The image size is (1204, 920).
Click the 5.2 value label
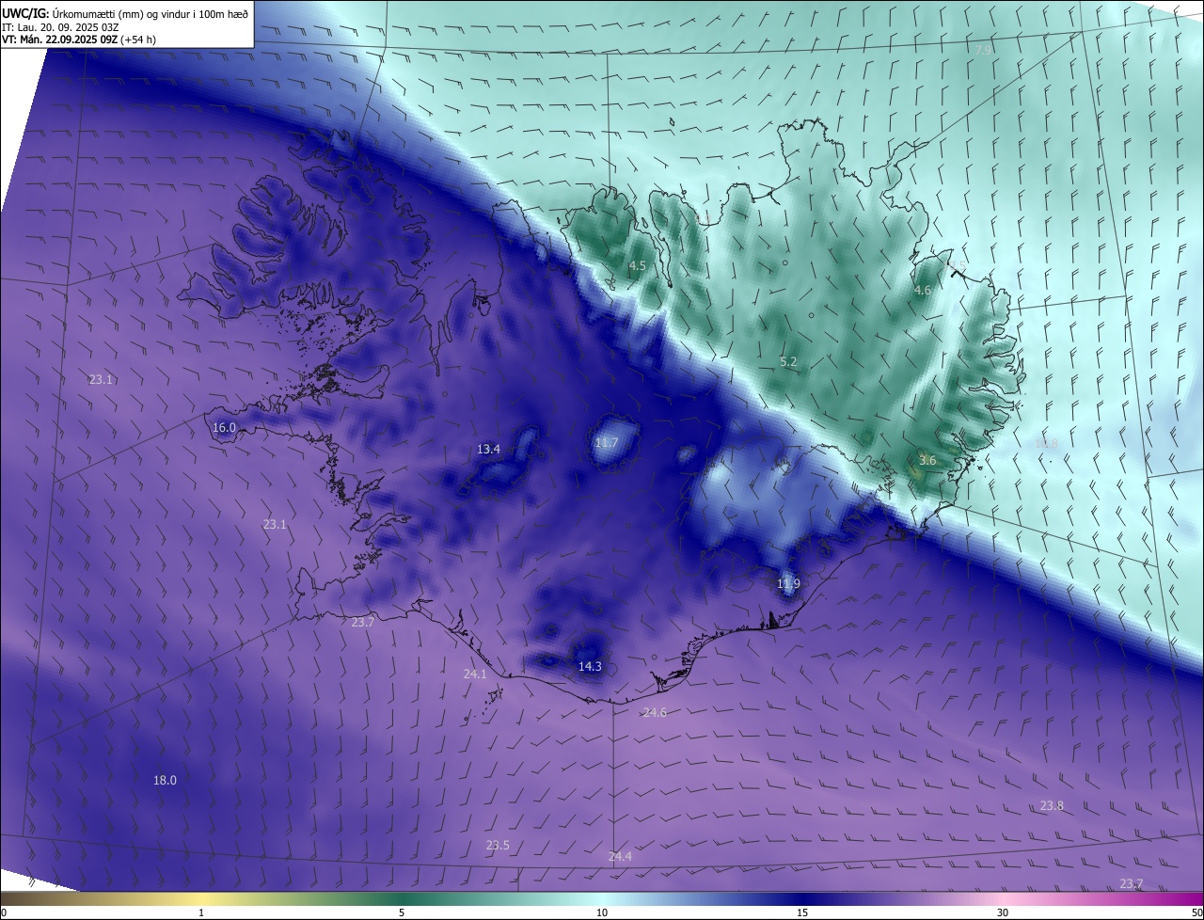788,361
